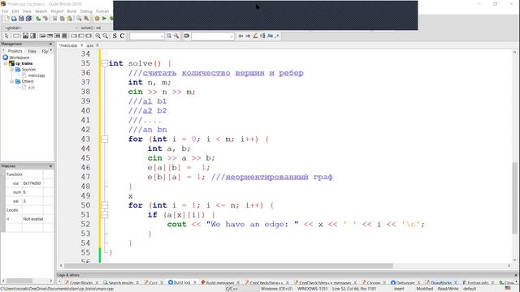520x292 pixels.
Task: Open the Project menu
Action: pyautogui.click(x=57, y=11)
